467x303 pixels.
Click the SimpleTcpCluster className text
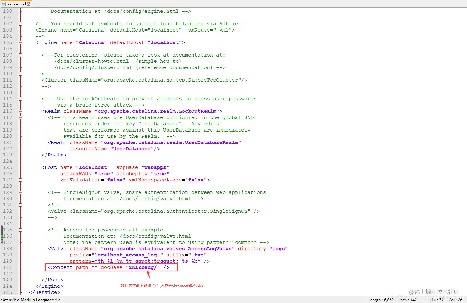click(x=155, y=80)
